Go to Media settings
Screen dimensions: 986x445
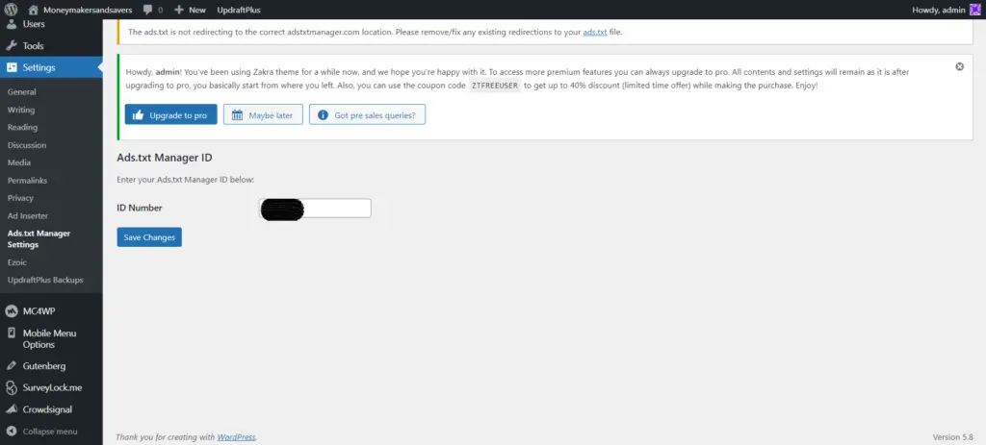pos(19,162)
